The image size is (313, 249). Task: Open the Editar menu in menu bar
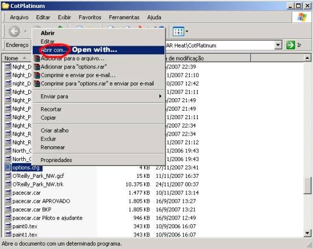coord(43,18)
